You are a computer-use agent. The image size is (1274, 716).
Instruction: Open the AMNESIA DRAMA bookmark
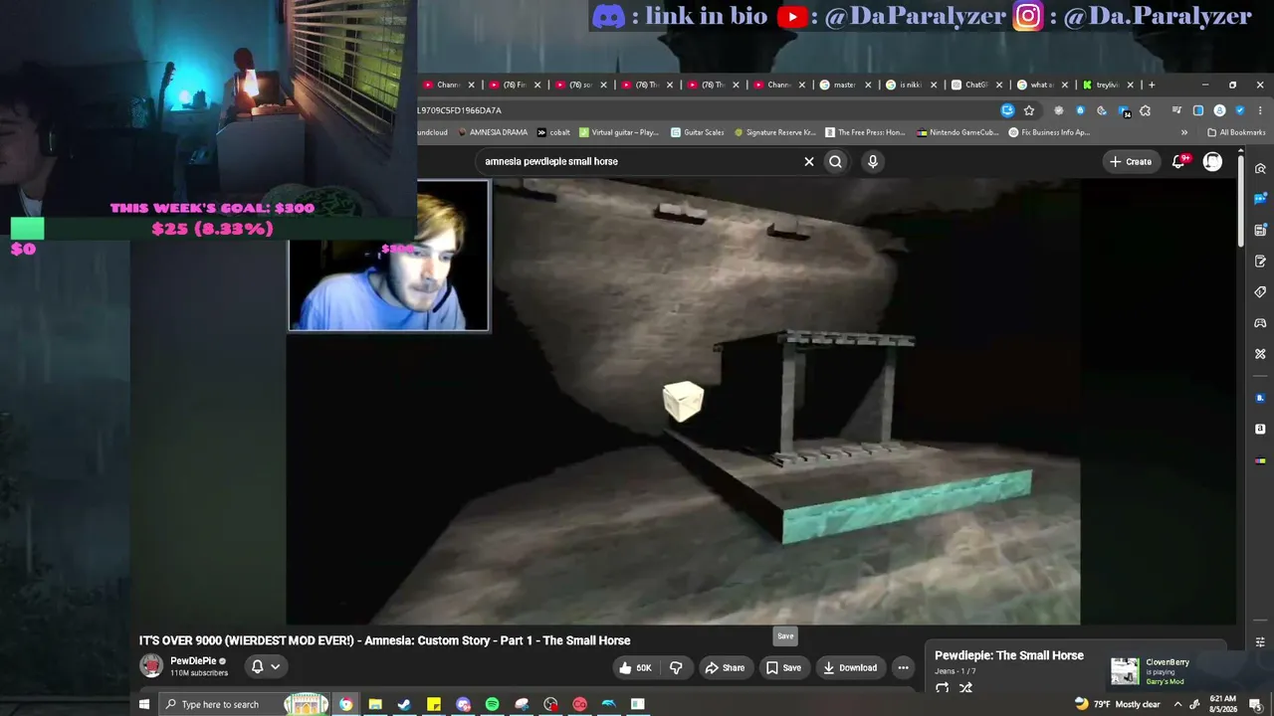coord(492,132)
